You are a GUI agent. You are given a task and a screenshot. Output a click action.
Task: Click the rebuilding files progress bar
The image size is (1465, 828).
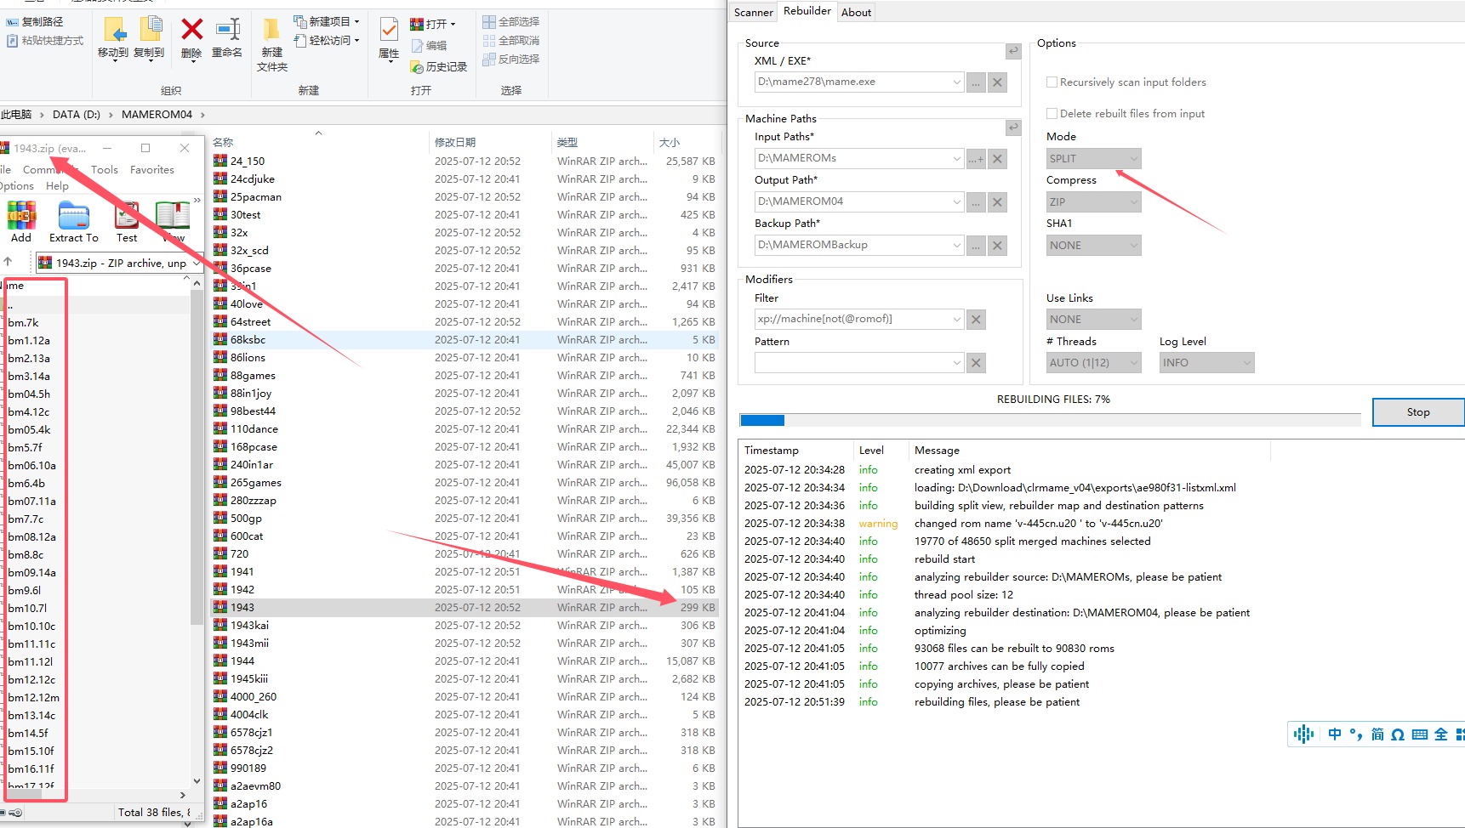[1050, 420]
